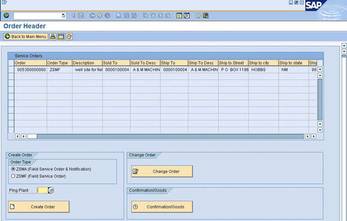Click into the Plng Plant input field
Screen dimensions: 347x221
pyautogui.click(x=42, y=190)
